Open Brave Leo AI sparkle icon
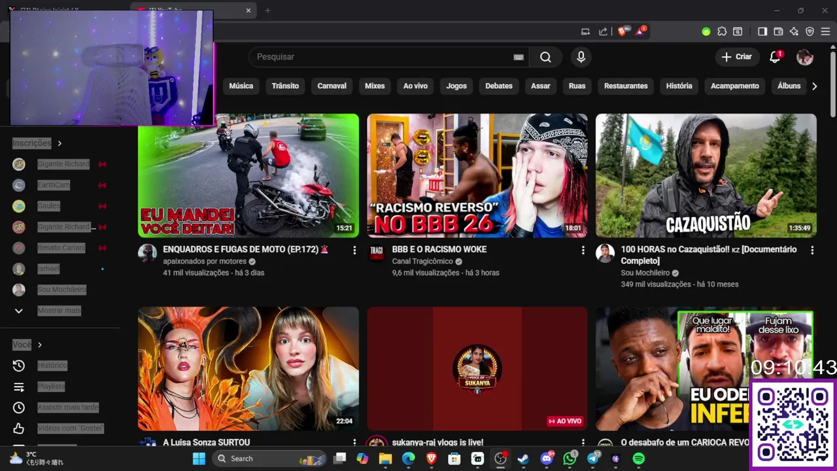The width and height of the screenshot is (837, 471). pos(794,31)
